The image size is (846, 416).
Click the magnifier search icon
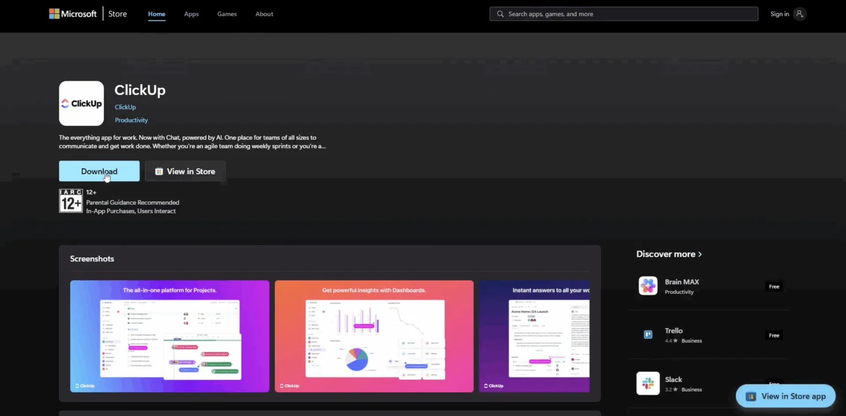tap(500, 14)
